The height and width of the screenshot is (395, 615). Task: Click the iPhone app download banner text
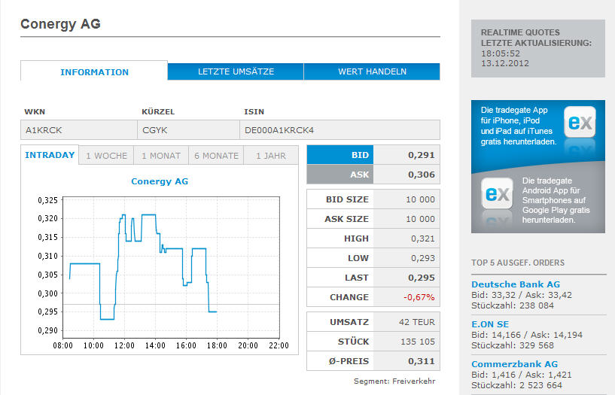point(518,126)
